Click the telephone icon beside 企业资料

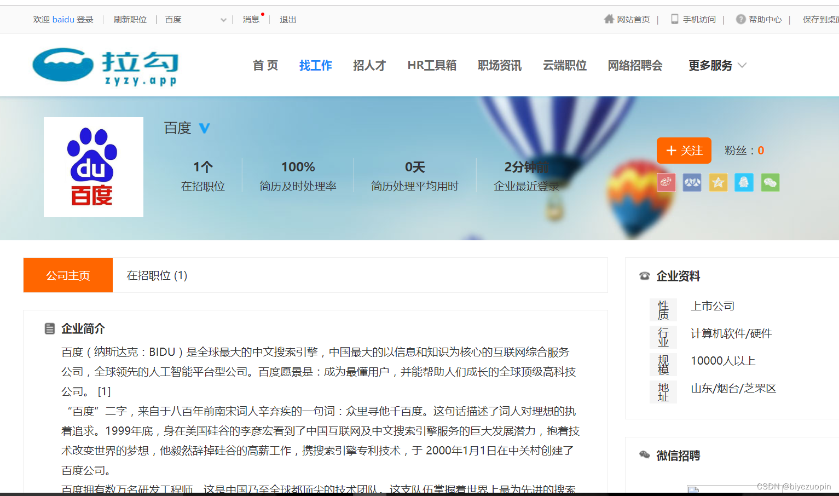click(x=645, y=276)
